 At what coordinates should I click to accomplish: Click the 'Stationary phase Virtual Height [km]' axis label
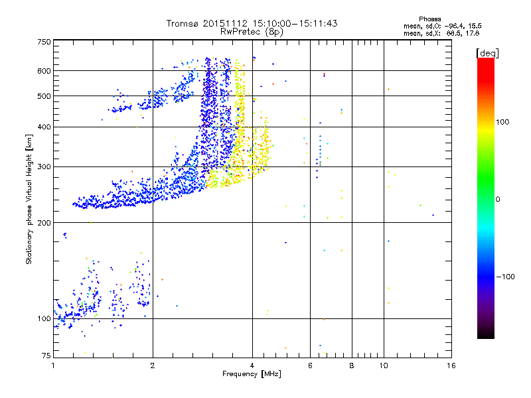[x=29, y=199]
